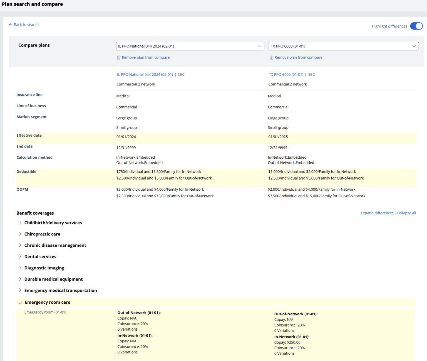Screen dimensions: 427x361
Task: Expand the Dental services row
Action: (x=20, y=257)
